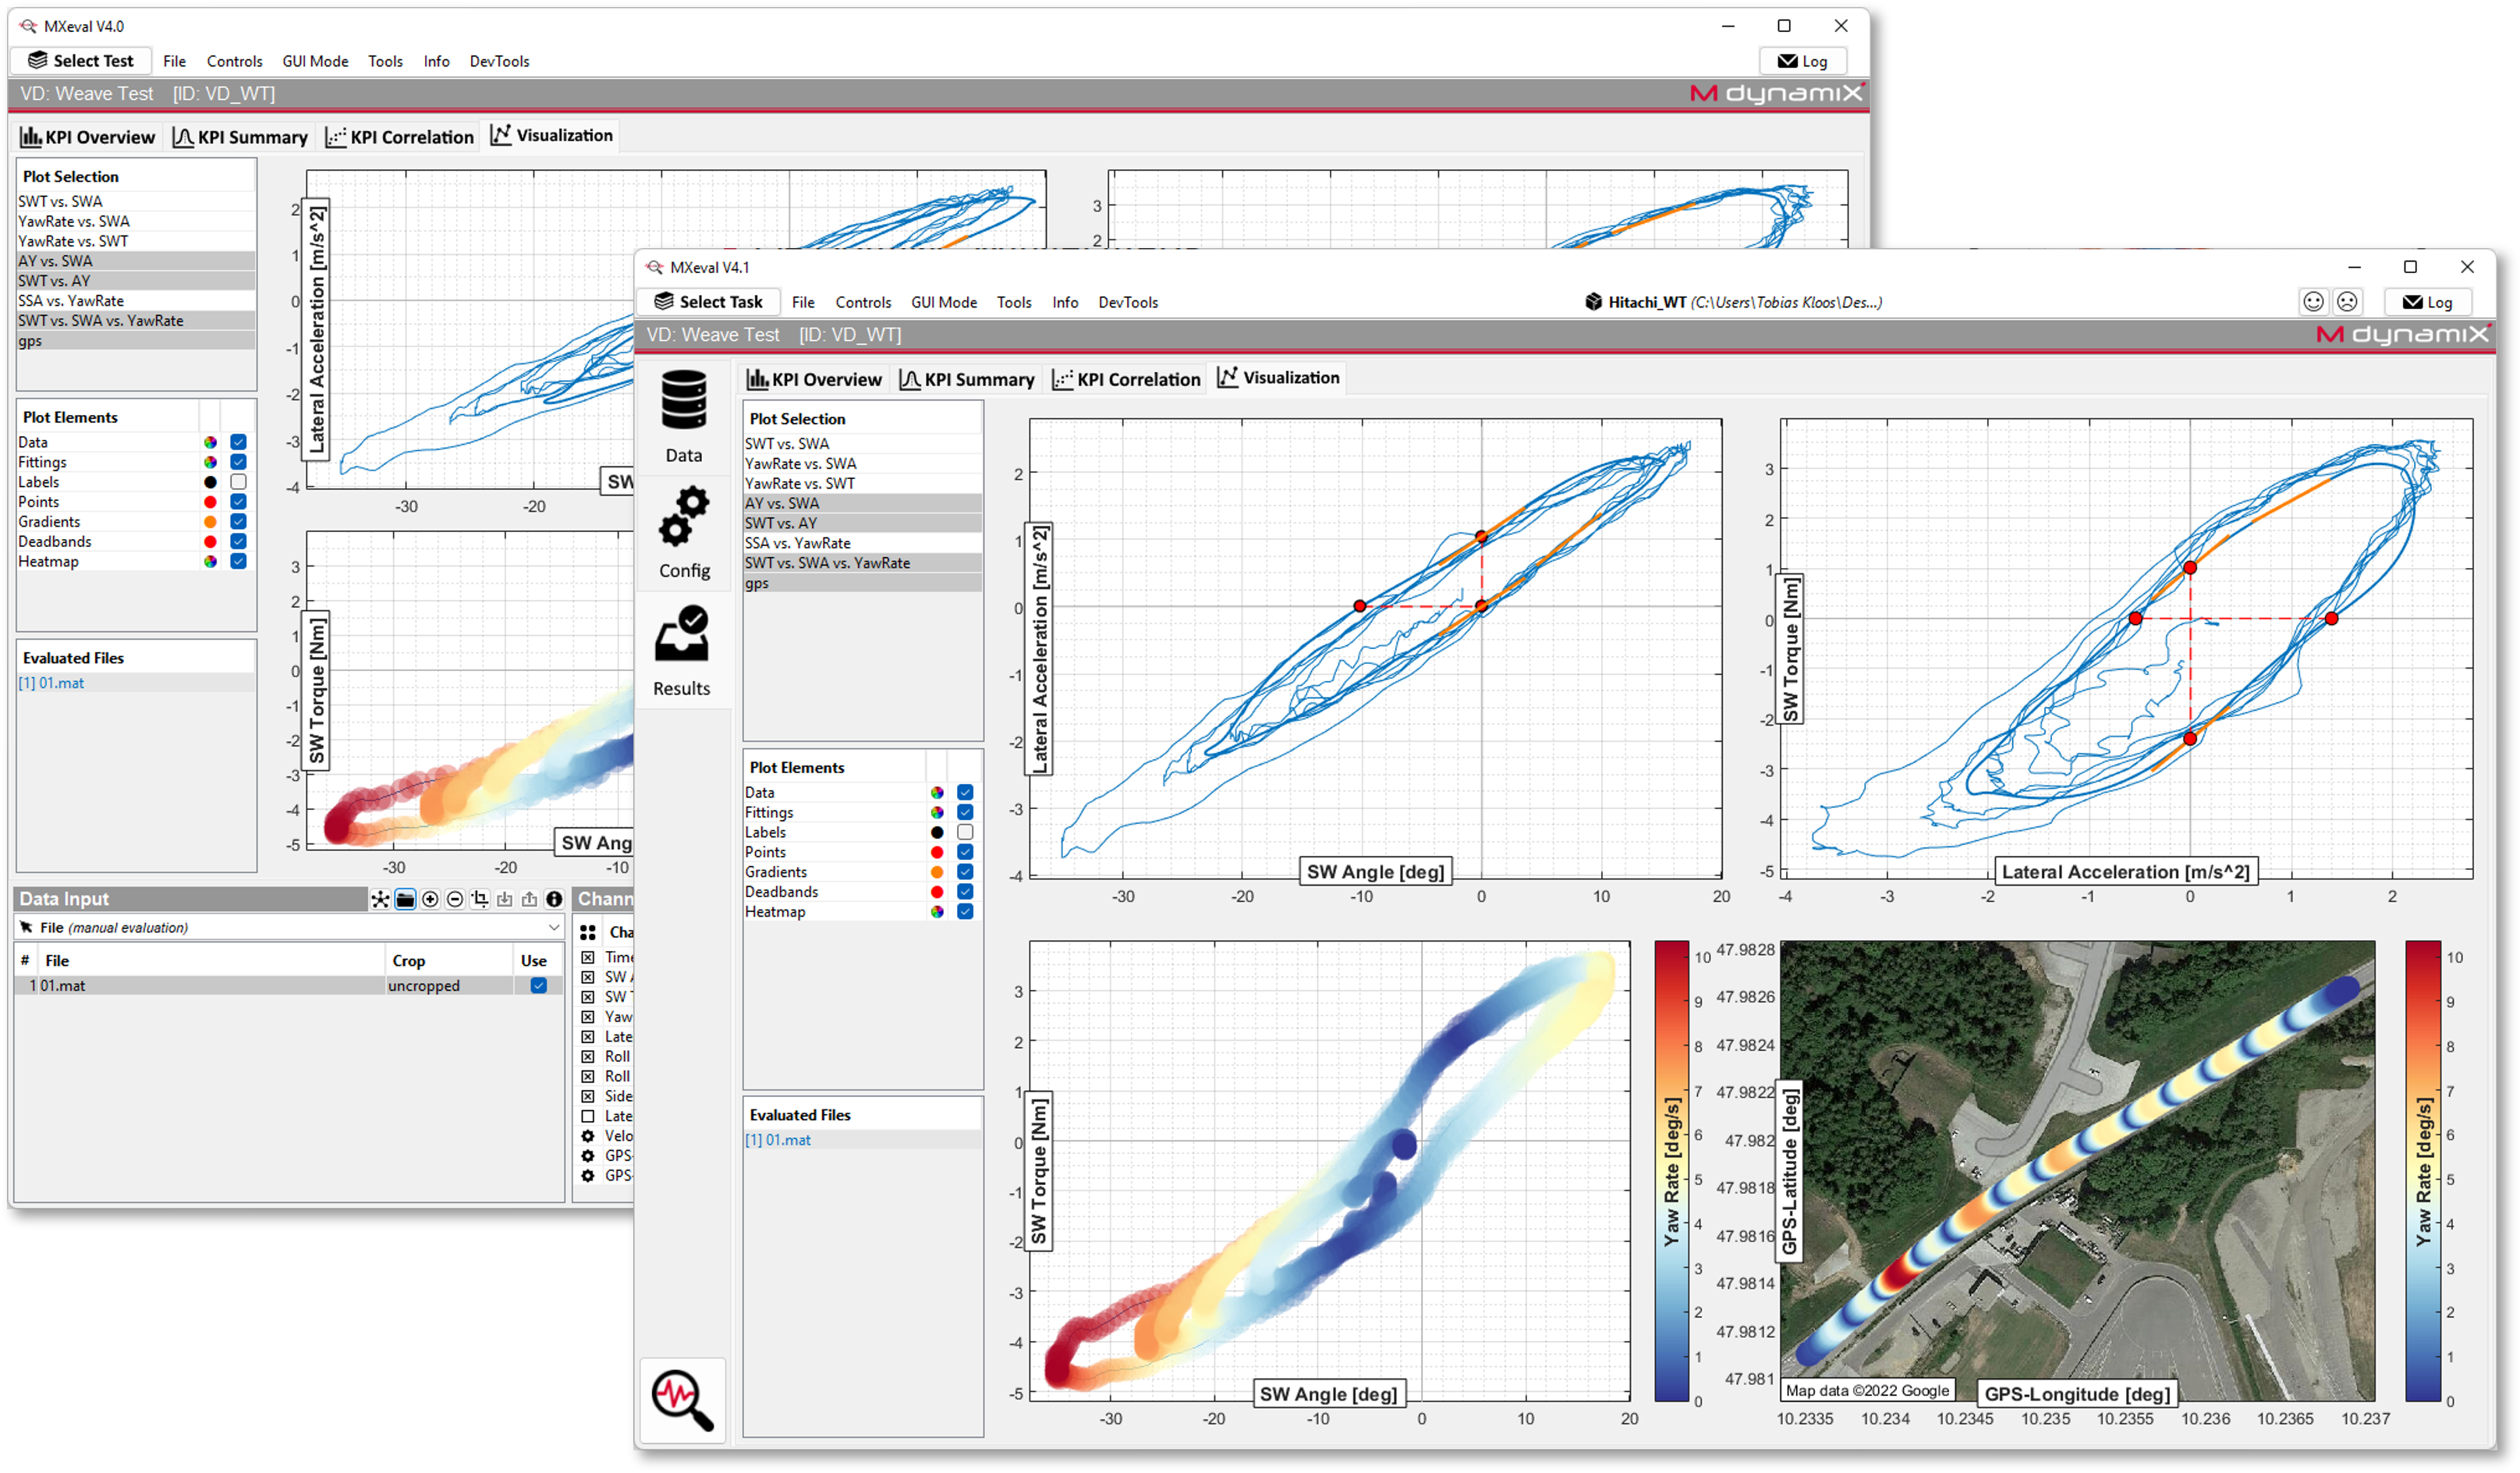Click the Deadbands red dot in V4.1 Plot Elements

point(937,893)
